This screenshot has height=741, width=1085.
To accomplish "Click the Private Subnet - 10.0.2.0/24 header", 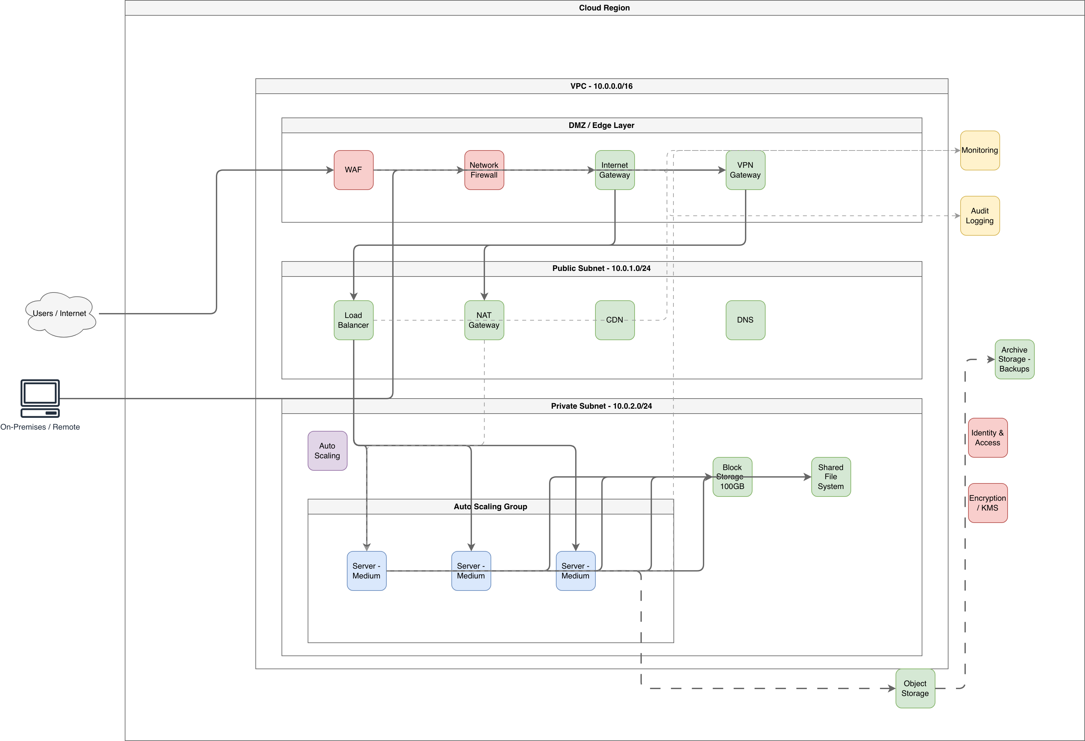I will 602,406.
